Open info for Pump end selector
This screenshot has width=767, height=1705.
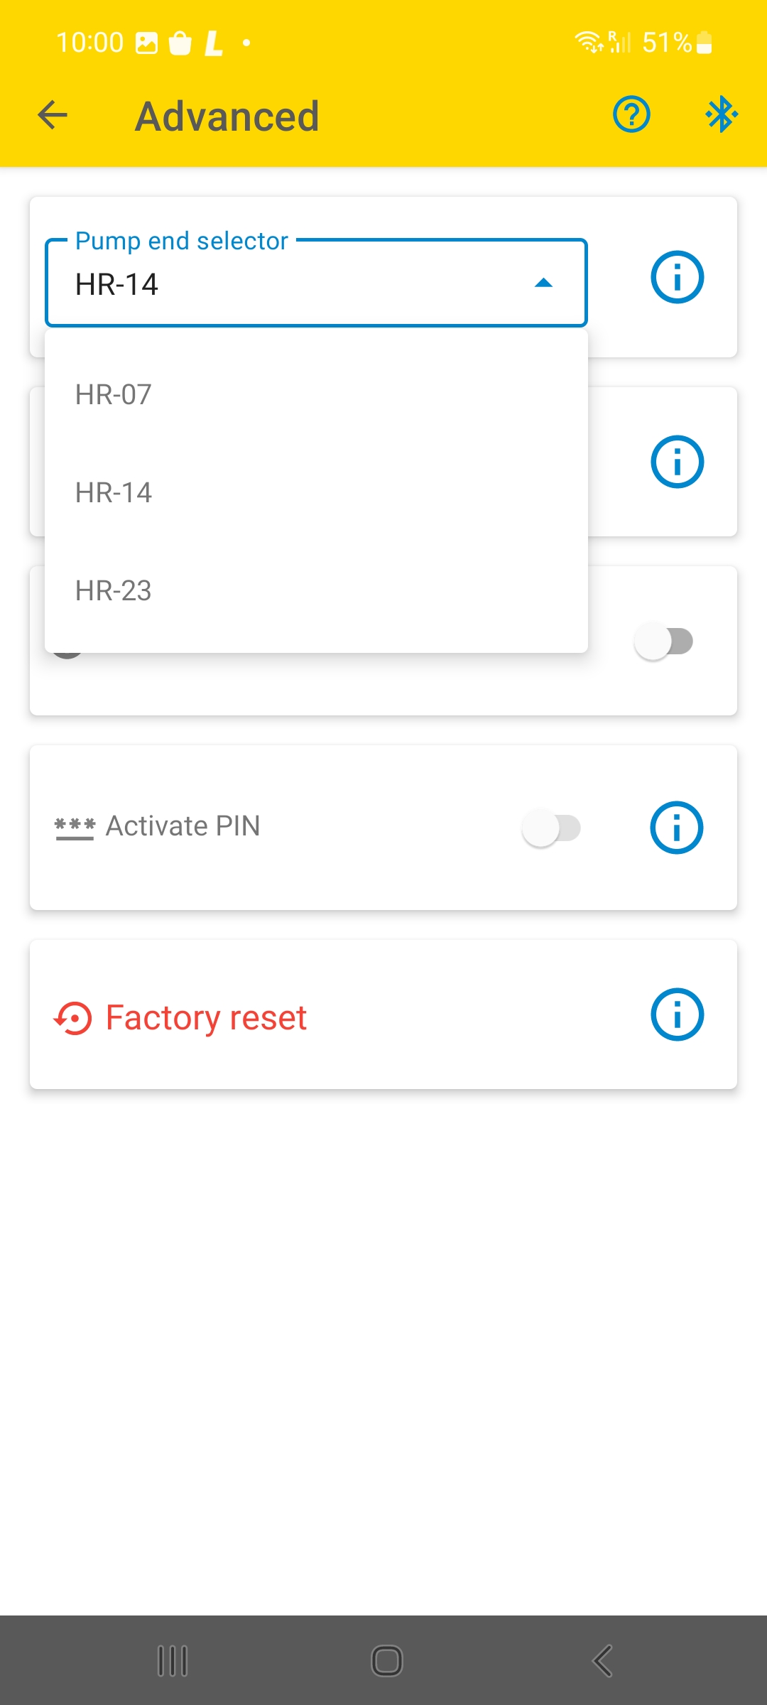click(x=677, y=277)
